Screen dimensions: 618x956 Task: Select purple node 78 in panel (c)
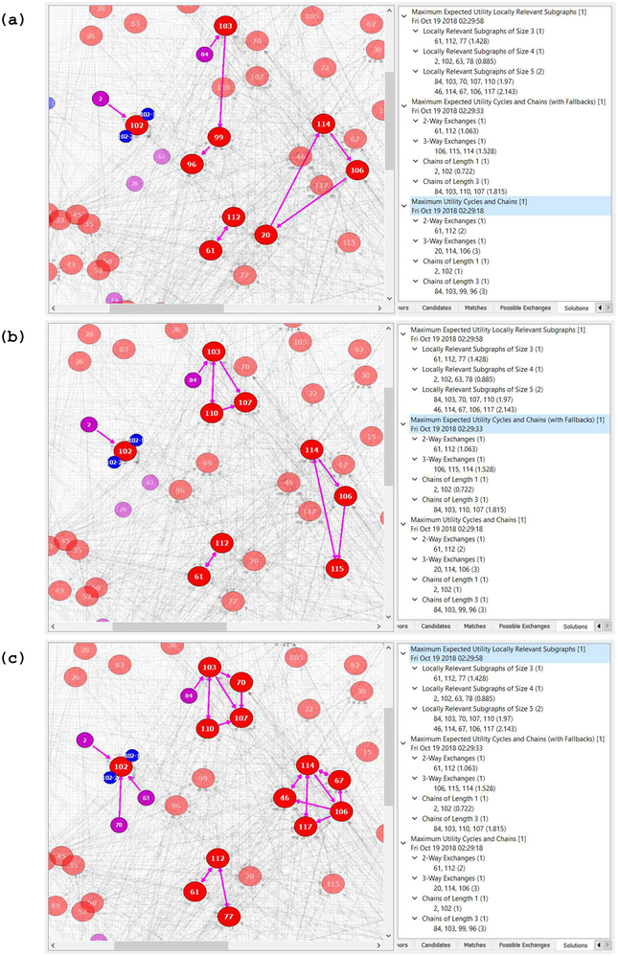(x=119, y=825)
